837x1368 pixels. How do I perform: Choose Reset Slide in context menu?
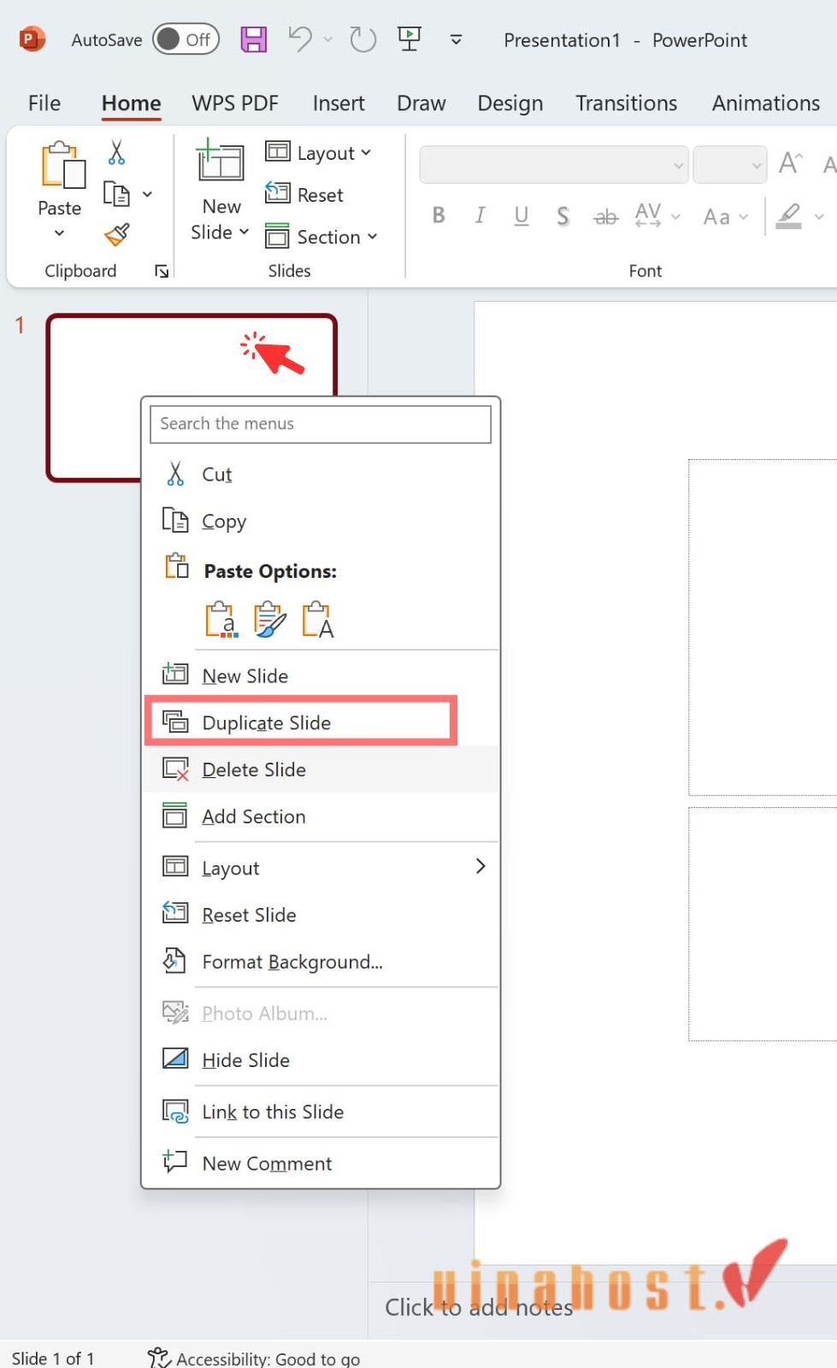click(x=321, y=915)
